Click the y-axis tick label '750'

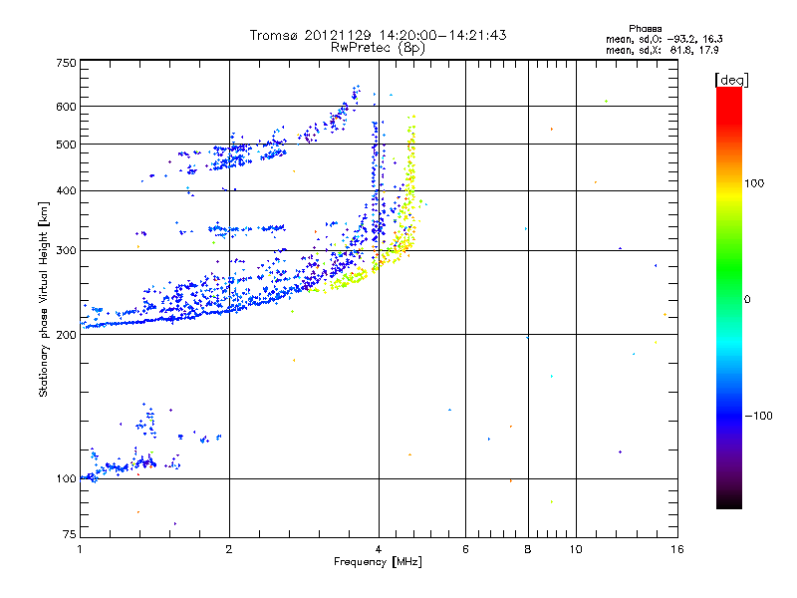66,63
